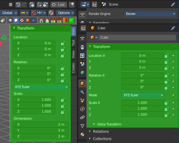Toggle proportional editing icon
Viewport: 179px width, 143px height.
pyautogui.click(x=51, y=13)
